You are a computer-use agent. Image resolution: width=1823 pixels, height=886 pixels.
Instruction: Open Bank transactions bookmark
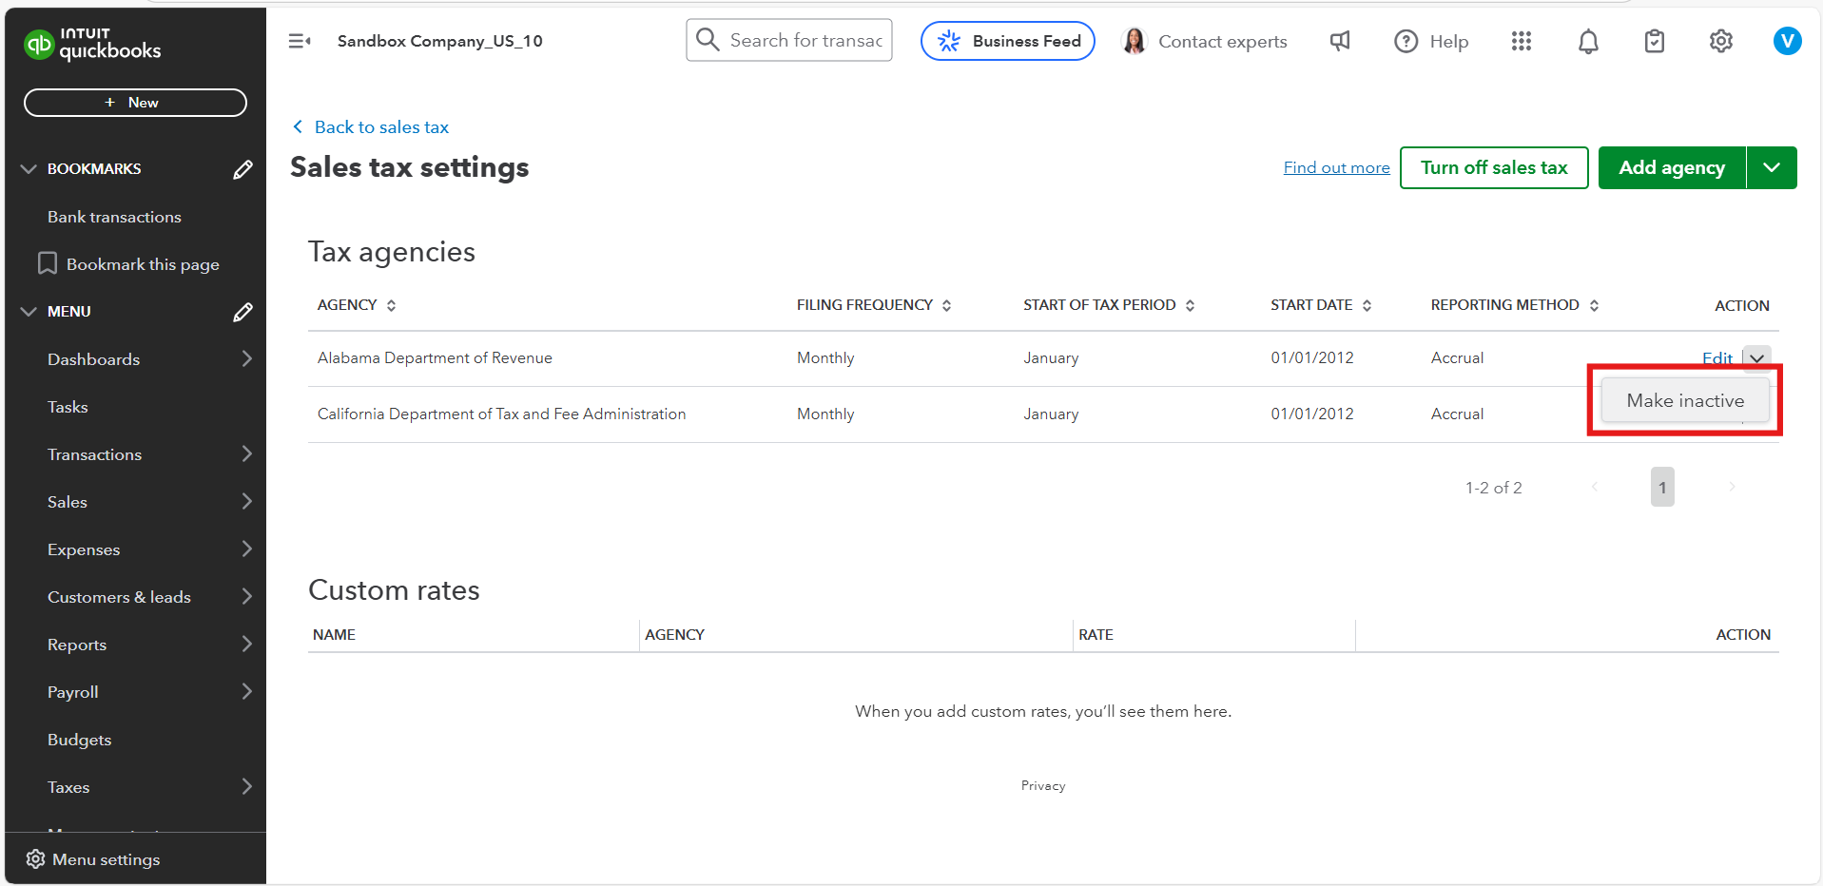pos(114,217)
